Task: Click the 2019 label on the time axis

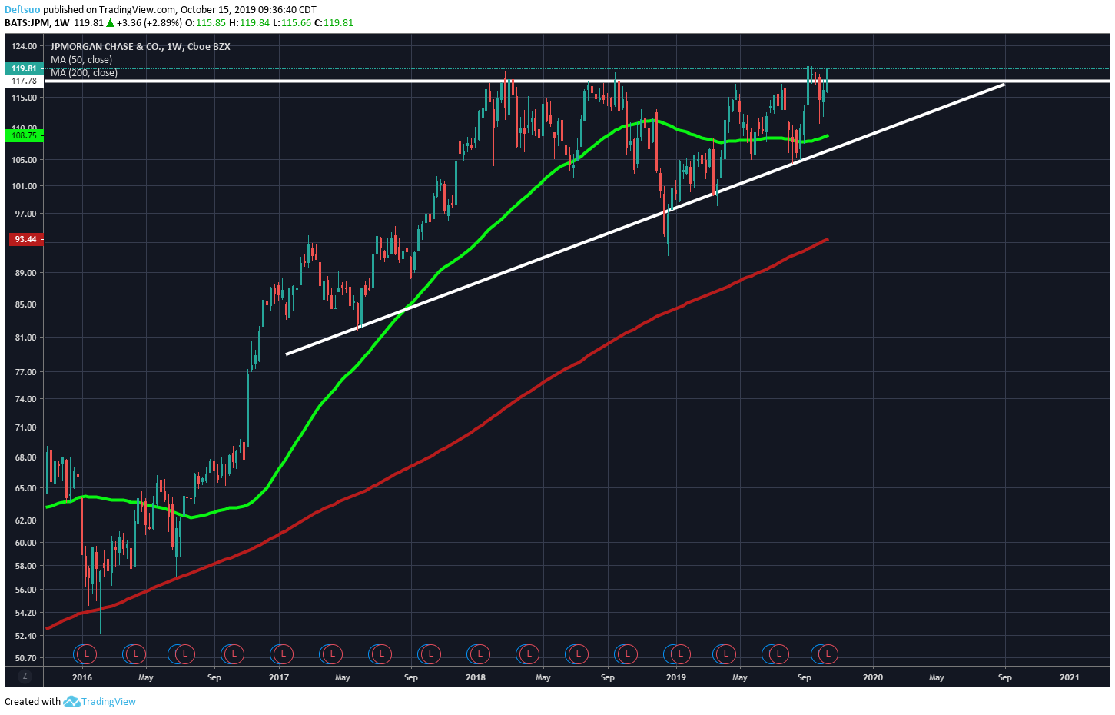Action: click(676, 677)
